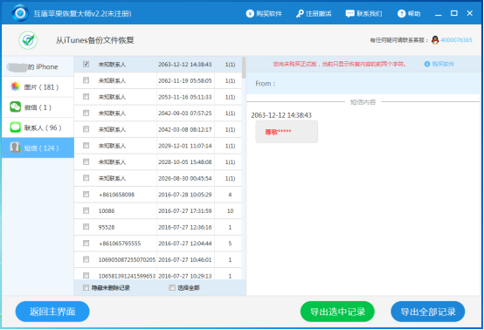Viewport: 484px width, 330px height.
Task: Click the 2016-07-28 10:05:29 timestamp
Action: pos(185,195)
